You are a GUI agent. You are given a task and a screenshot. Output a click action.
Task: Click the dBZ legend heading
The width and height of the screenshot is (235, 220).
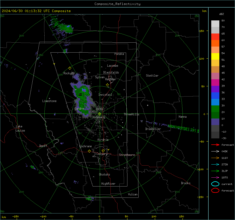[x=221, y=14]
